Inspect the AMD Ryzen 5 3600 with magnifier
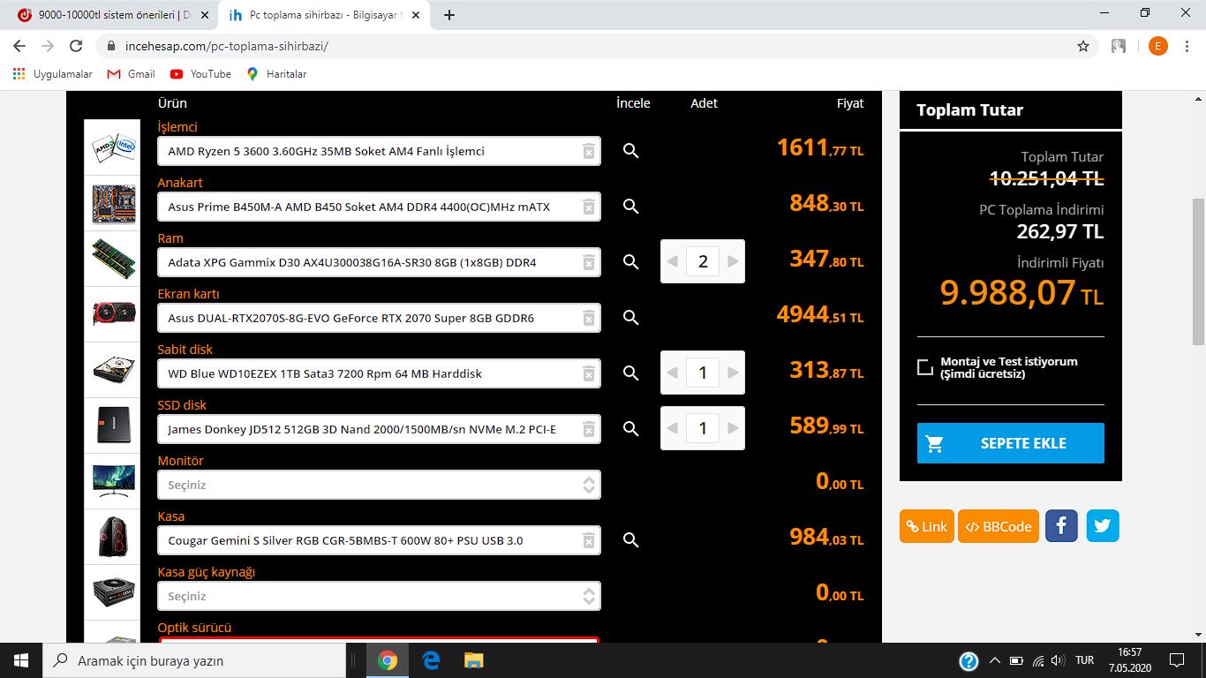This screenshot has height=678, width=1206. (630, 151)
